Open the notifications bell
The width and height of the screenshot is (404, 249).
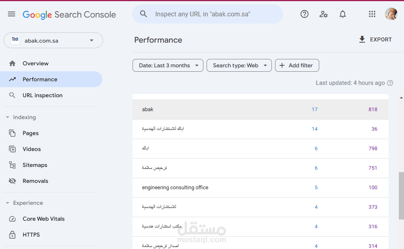pyautogui.click(x=342, y=14)
